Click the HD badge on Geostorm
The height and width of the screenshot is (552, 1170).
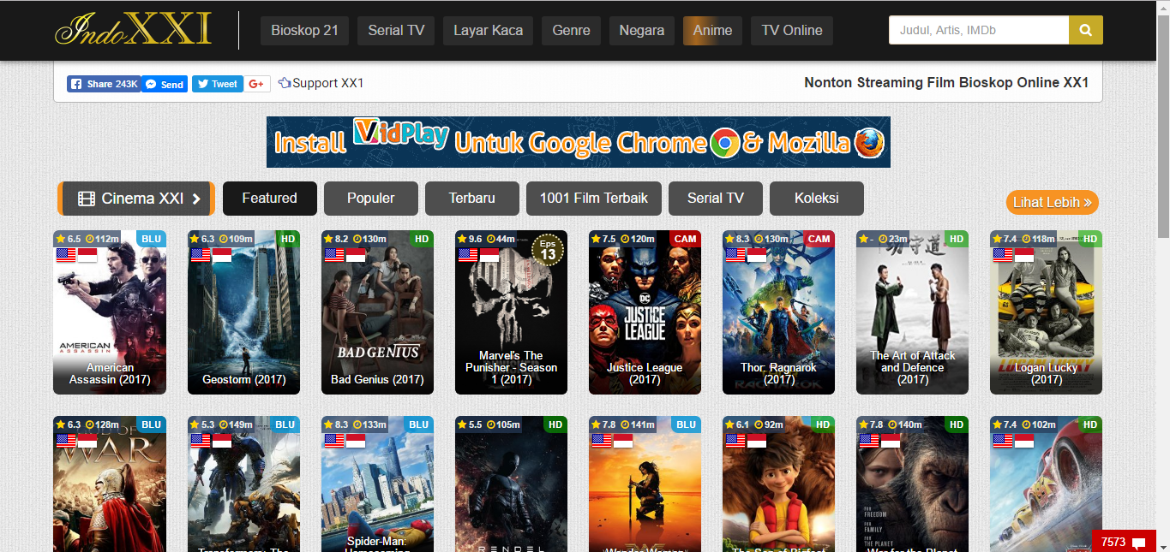click(x=288, y=239)
